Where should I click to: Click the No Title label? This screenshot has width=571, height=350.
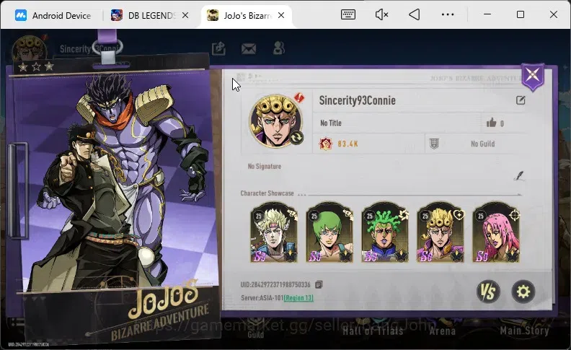coord(331,123)
